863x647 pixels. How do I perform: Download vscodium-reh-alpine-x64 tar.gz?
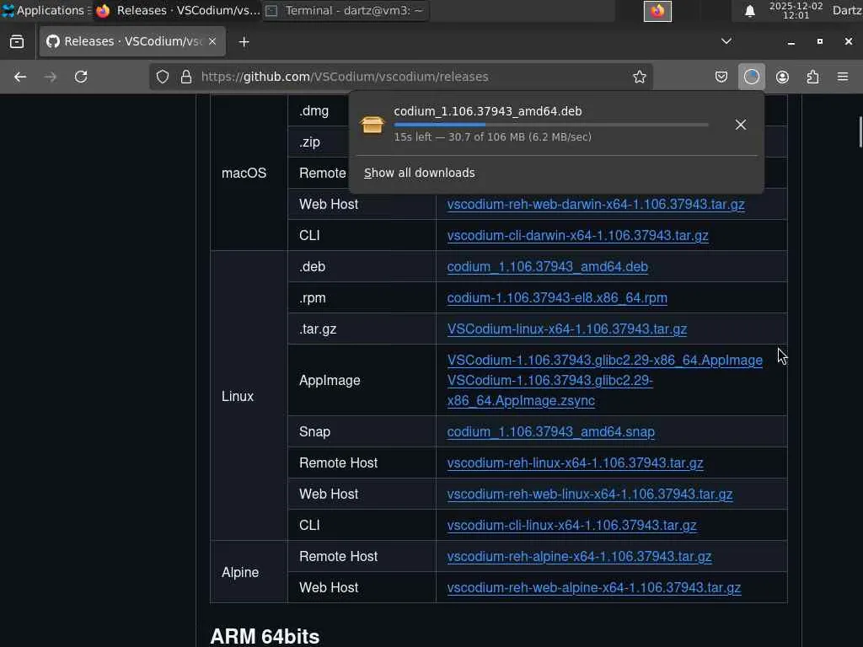pyautogui.click(x=579, y=557)
